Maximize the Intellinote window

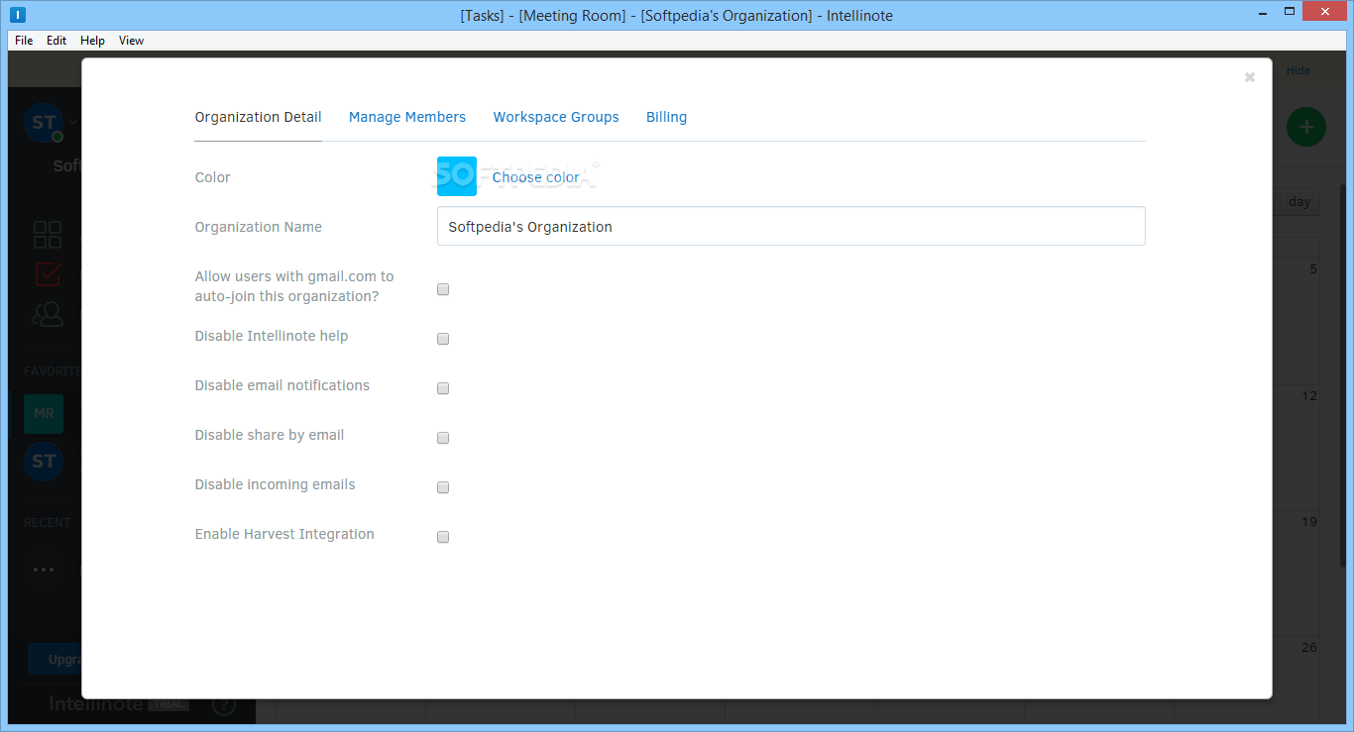pyautogui.click(x=1290, y=13)
